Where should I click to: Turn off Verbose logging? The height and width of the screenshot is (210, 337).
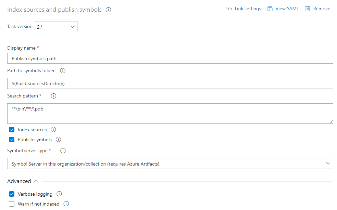tap(11, 194)
